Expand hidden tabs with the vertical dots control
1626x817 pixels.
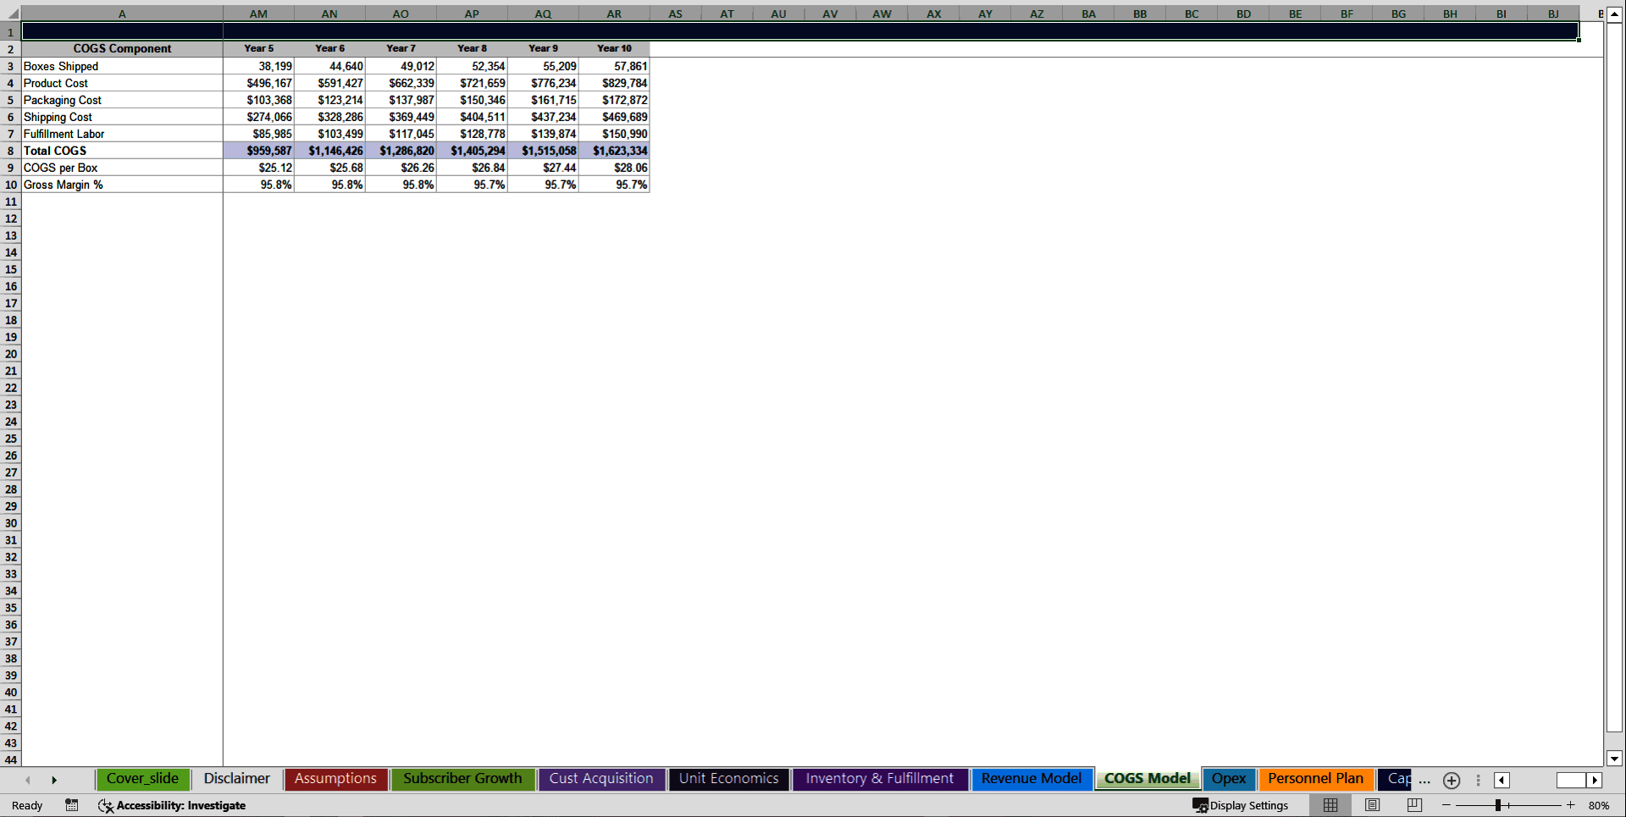click(1479, 780)
